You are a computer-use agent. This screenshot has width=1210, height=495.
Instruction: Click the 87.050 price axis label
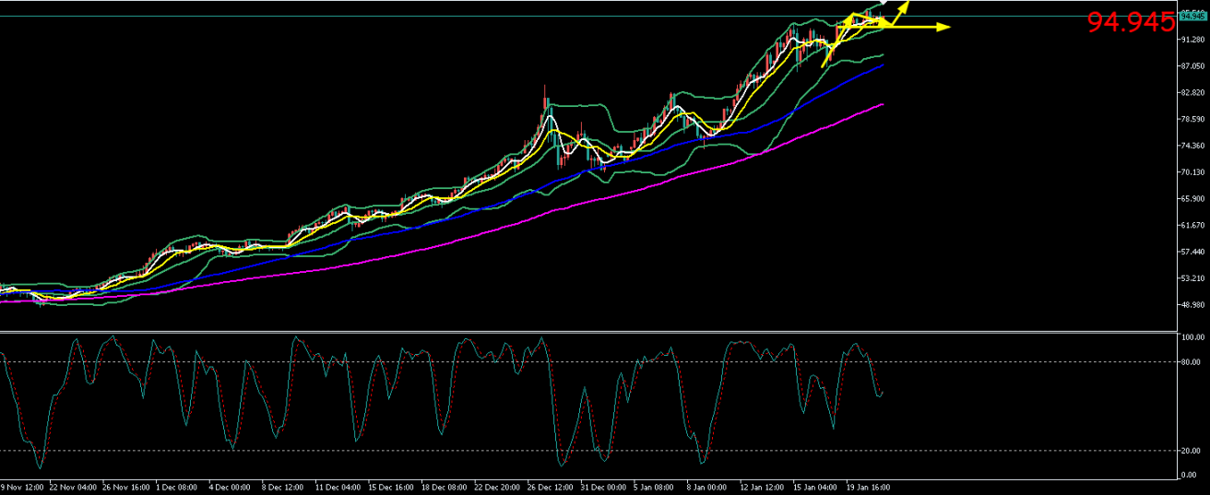[1193, 66]
